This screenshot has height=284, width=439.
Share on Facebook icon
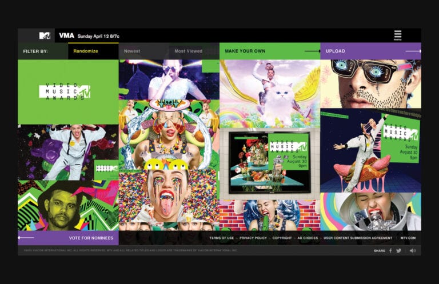pos(390,250)
